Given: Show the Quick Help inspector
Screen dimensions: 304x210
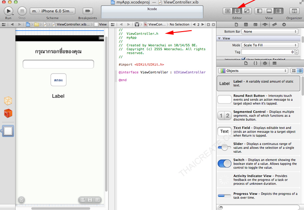Looking at the screenshot, I should tap(246, 25).
